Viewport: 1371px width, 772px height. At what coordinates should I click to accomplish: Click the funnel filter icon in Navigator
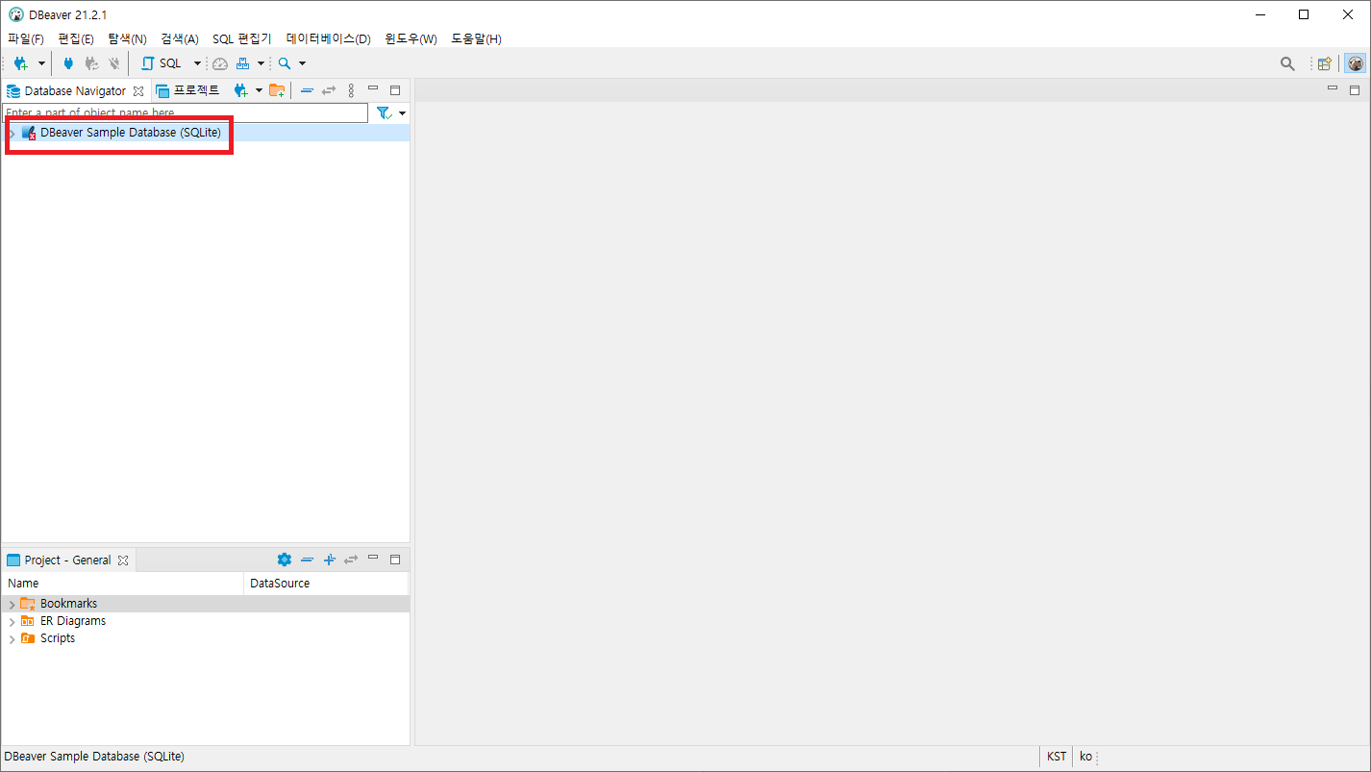click(x=385, y=113)
